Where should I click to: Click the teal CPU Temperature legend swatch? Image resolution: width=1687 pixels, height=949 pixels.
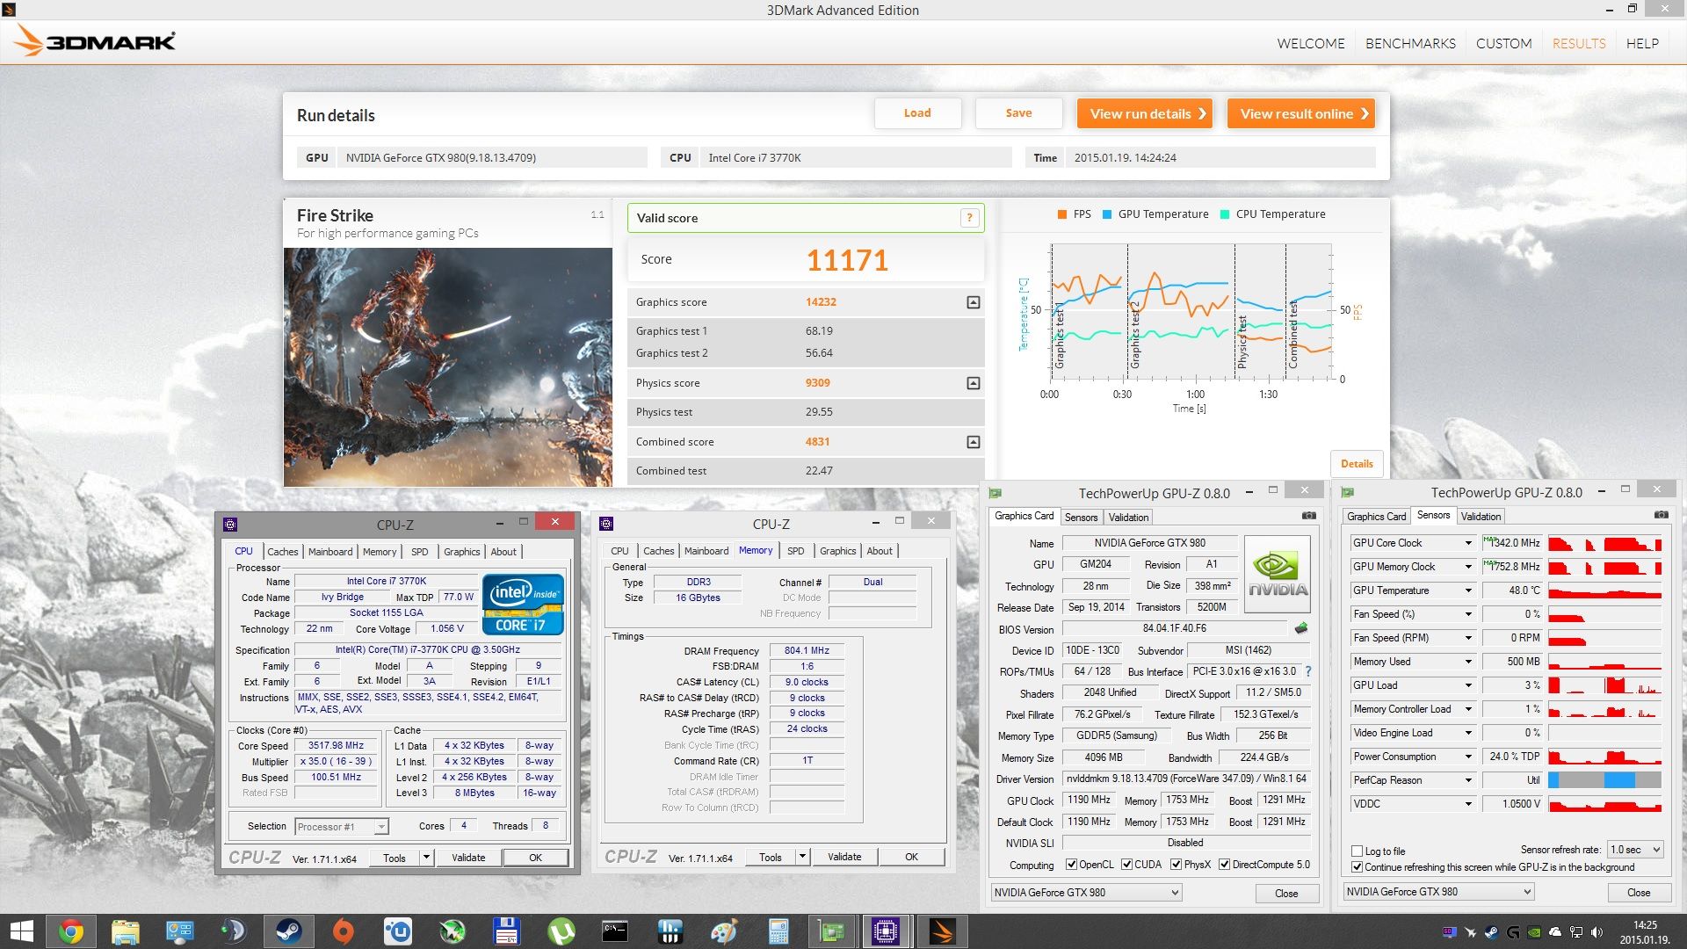1225,214
